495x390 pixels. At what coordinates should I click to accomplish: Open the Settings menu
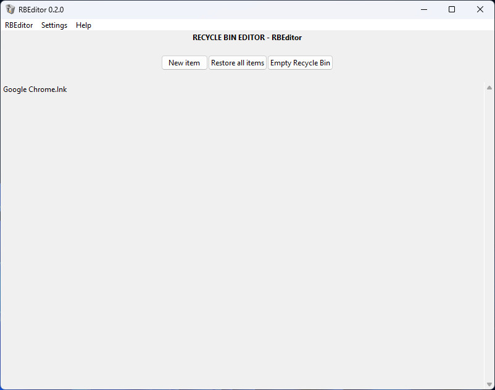[54, 25]
